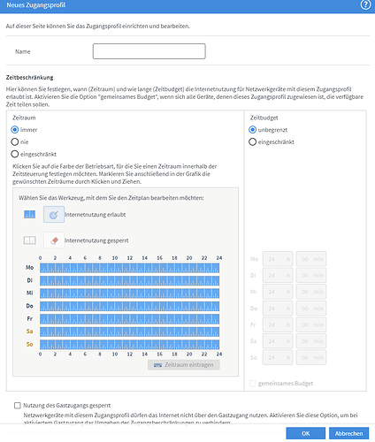Image resolution: width=375 pixels, height=442 pixels.
Task: Choose nie under Zeitraum
Action: pos(15,142)
